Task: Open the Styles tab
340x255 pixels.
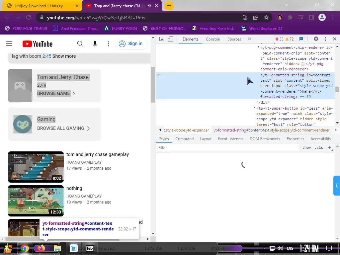Action: (164, 139)
